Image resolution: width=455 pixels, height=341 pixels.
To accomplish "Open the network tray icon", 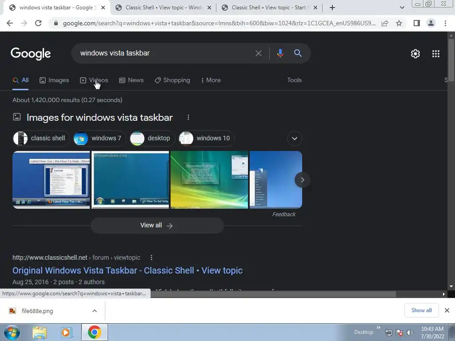I will (x=388, y=333).
